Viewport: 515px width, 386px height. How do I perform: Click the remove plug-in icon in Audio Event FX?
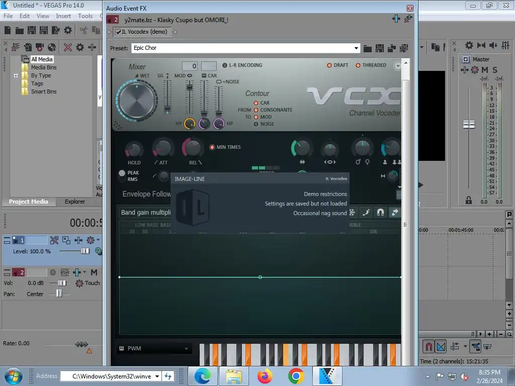coord(408,19)
